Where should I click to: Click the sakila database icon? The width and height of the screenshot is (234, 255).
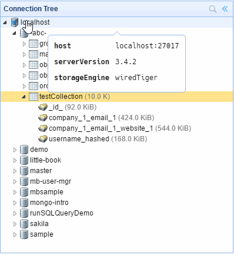(24, 224)
